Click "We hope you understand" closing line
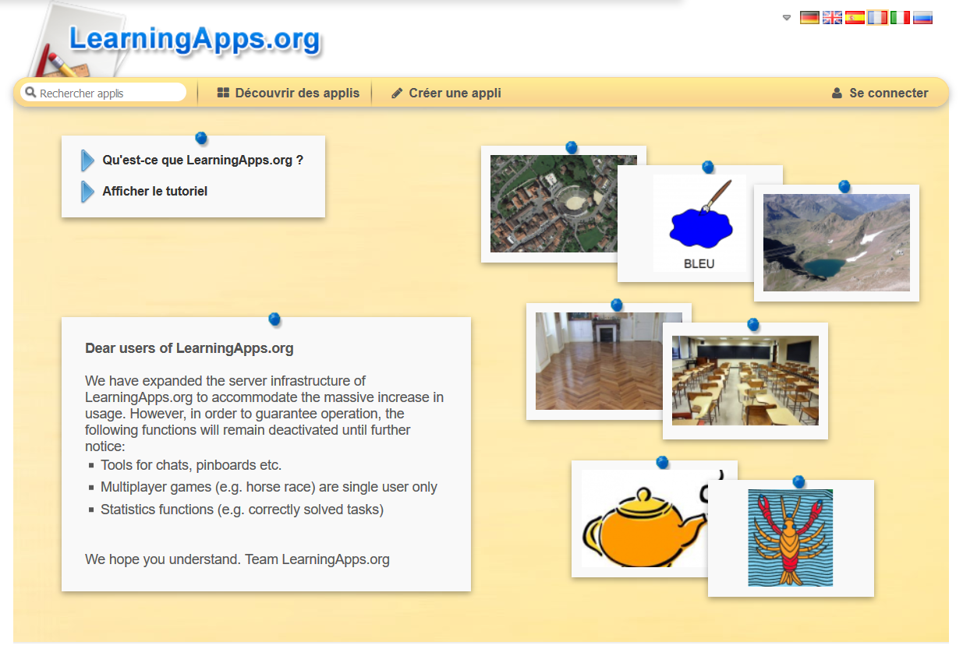 click(x=237, y=559)
